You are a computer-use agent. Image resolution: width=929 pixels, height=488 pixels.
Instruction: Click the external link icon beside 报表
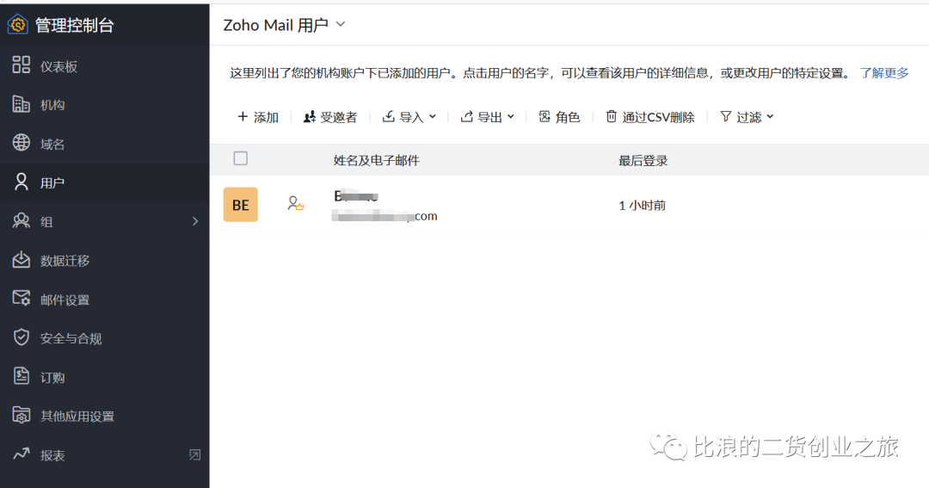click(195, 454)
